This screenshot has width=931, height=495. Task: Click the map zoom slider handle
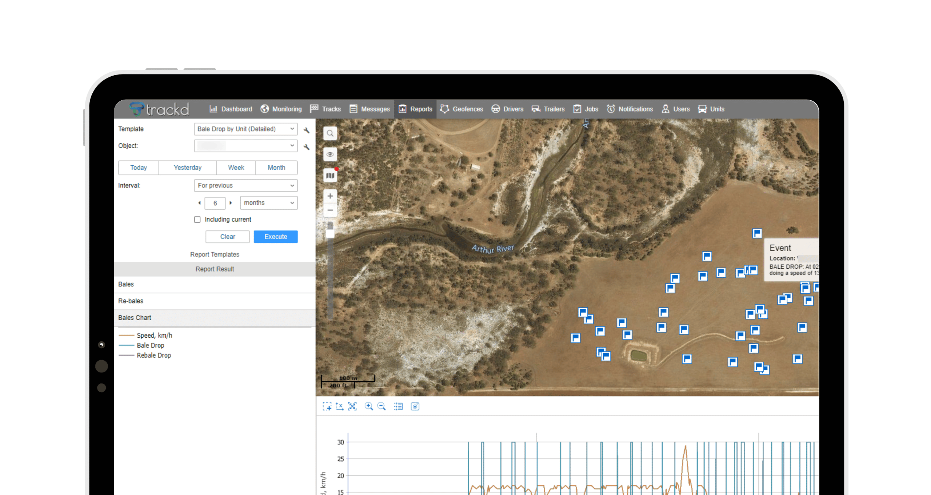point(330,233)
